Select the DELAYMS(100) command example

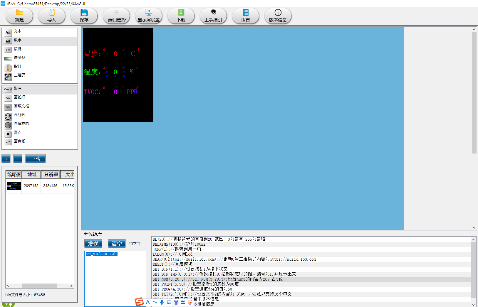pyautogui.click(x=311, y=244)
